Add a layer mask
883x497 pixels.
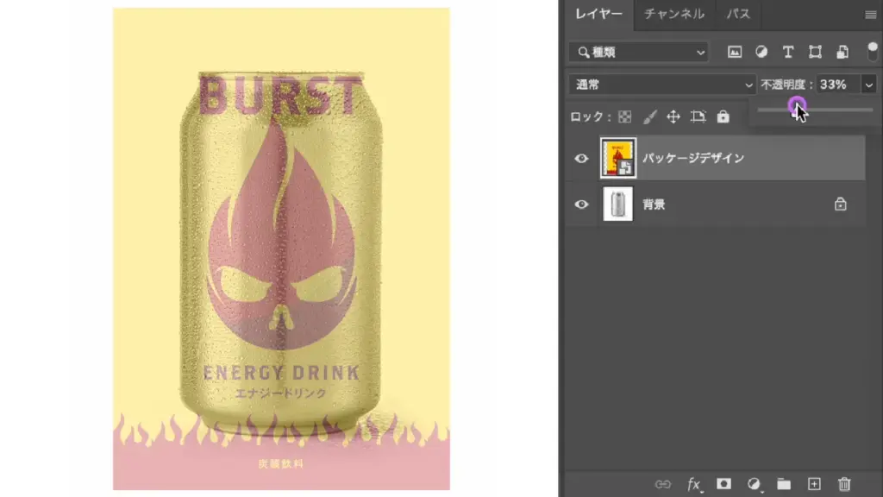pyautogui.click(x=724, y=484)
